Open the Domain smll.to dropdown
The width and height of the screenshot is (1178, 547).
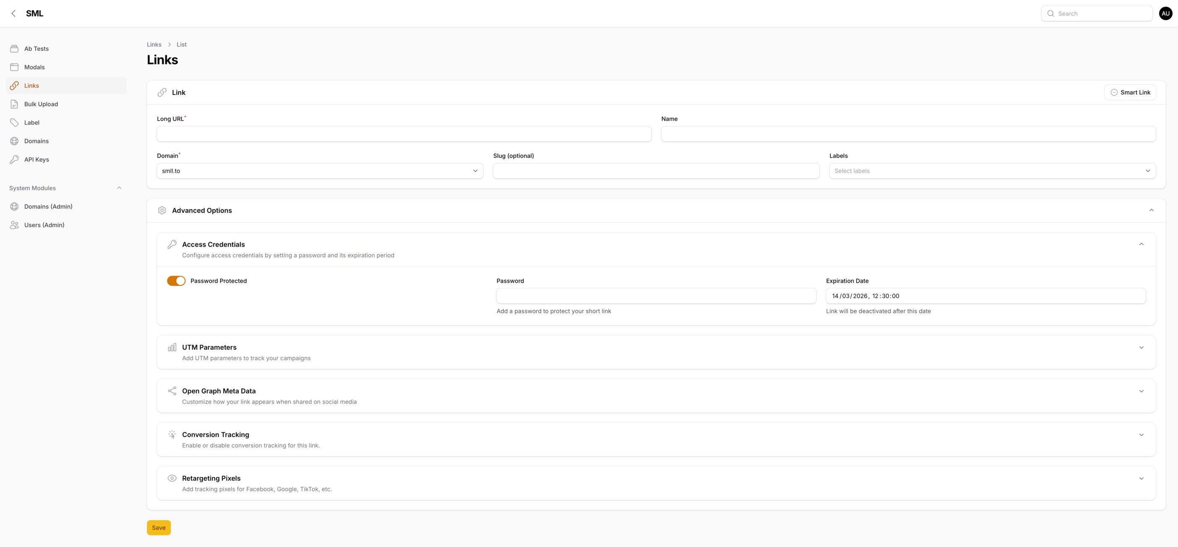coord(319,171)
